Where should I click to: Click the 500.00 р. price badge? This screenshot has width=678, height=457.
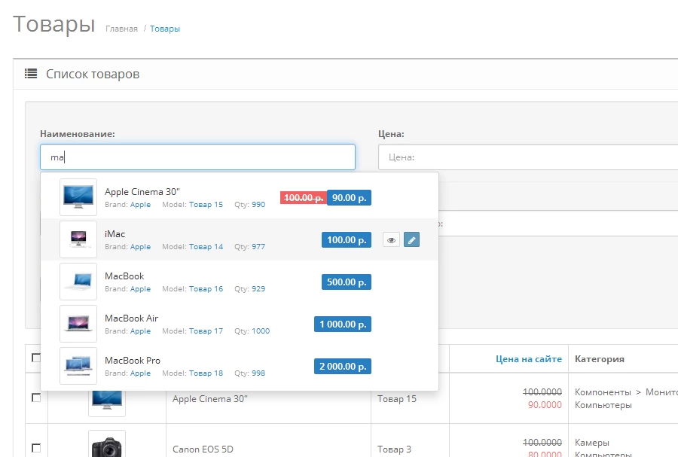(x=347, y=282)
